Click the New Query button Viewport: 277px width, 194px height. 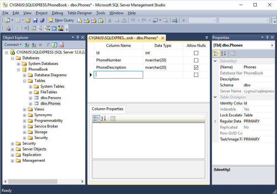61,20
